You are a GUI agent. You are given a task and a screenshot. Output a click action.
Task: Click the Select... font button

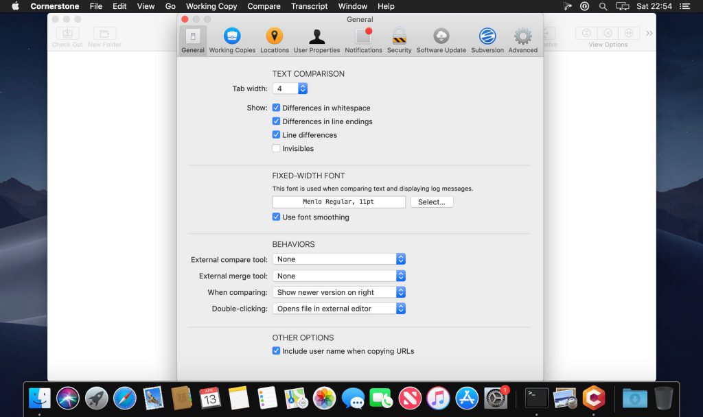click(432, 202)
